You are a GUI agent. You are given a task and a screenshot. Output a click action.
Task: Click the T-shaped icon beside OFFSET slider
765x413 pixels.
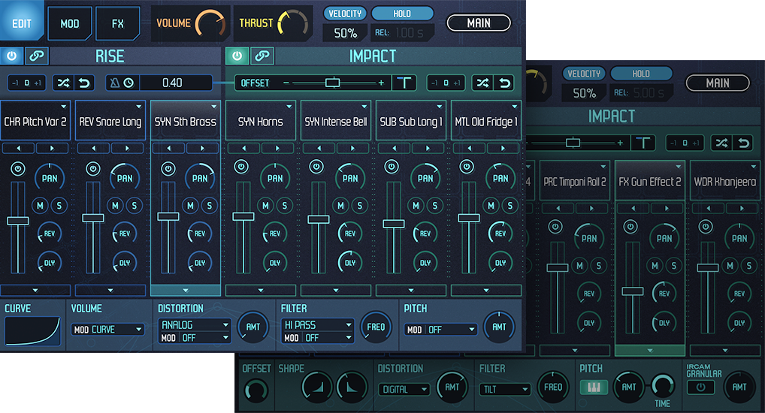click(x=406, y=83)
